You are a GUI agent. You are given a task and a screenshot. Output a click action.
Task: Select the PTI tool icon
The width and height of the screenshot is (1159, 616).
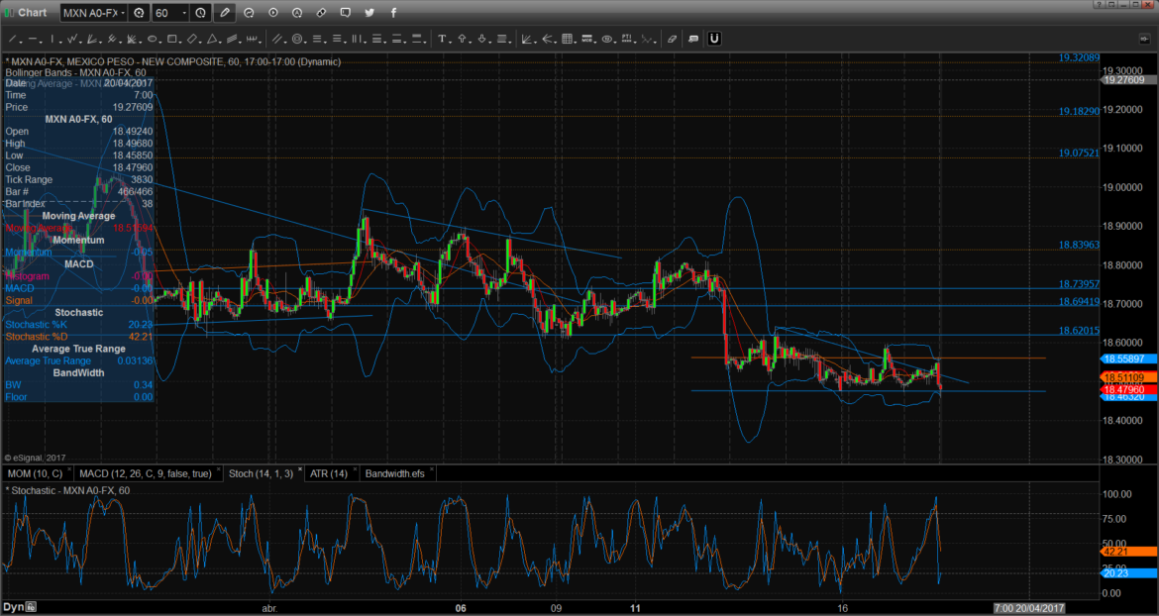click(x=628, y=39)
